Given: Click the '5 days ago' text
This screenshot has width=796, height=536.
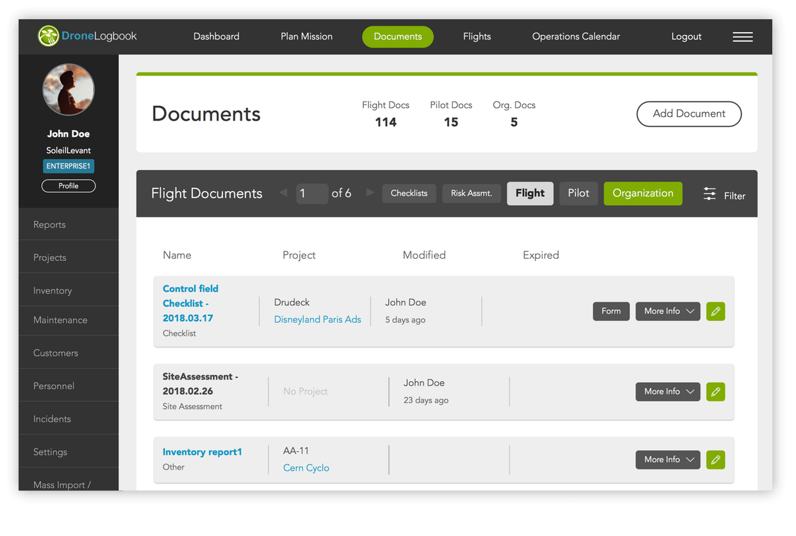Looking at the screenshot, I should pos(405,320).
